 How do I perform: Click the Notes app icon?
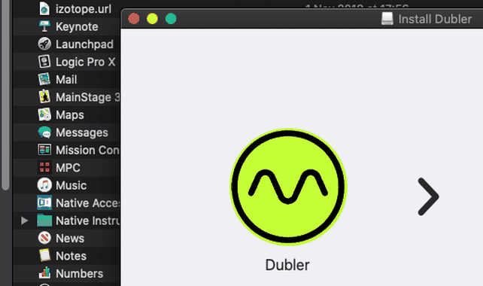tap(44, 255)
